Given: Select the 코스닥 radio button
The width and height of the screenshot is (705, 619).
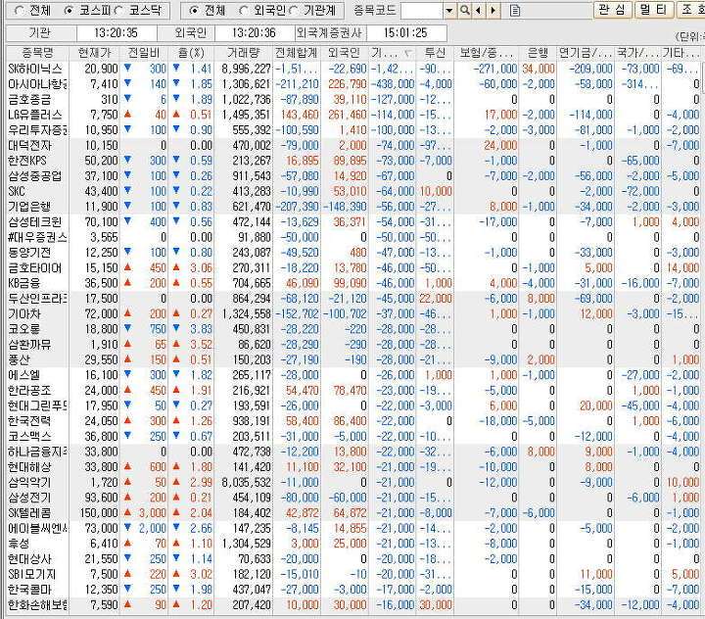Looking at the screenshot, I should tap(118, 11).
